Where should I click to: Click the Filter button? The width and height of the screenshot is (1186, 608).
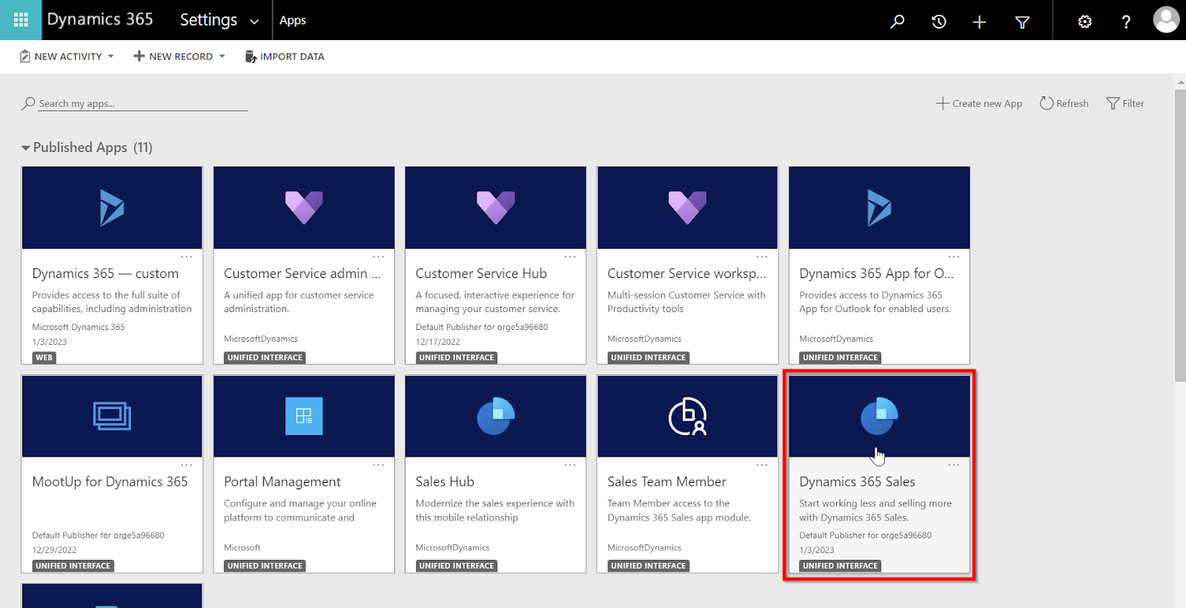[x=1125, y=104]
